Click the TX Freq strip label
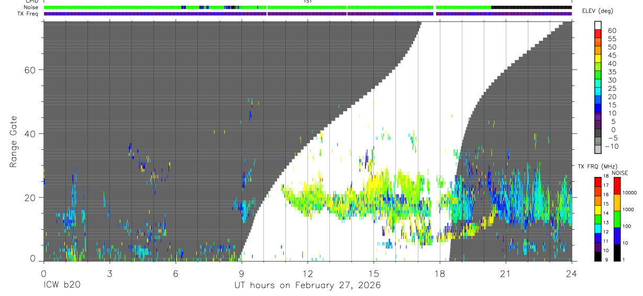The width and height of the screenshot is (643, 296). pos(28,14)
